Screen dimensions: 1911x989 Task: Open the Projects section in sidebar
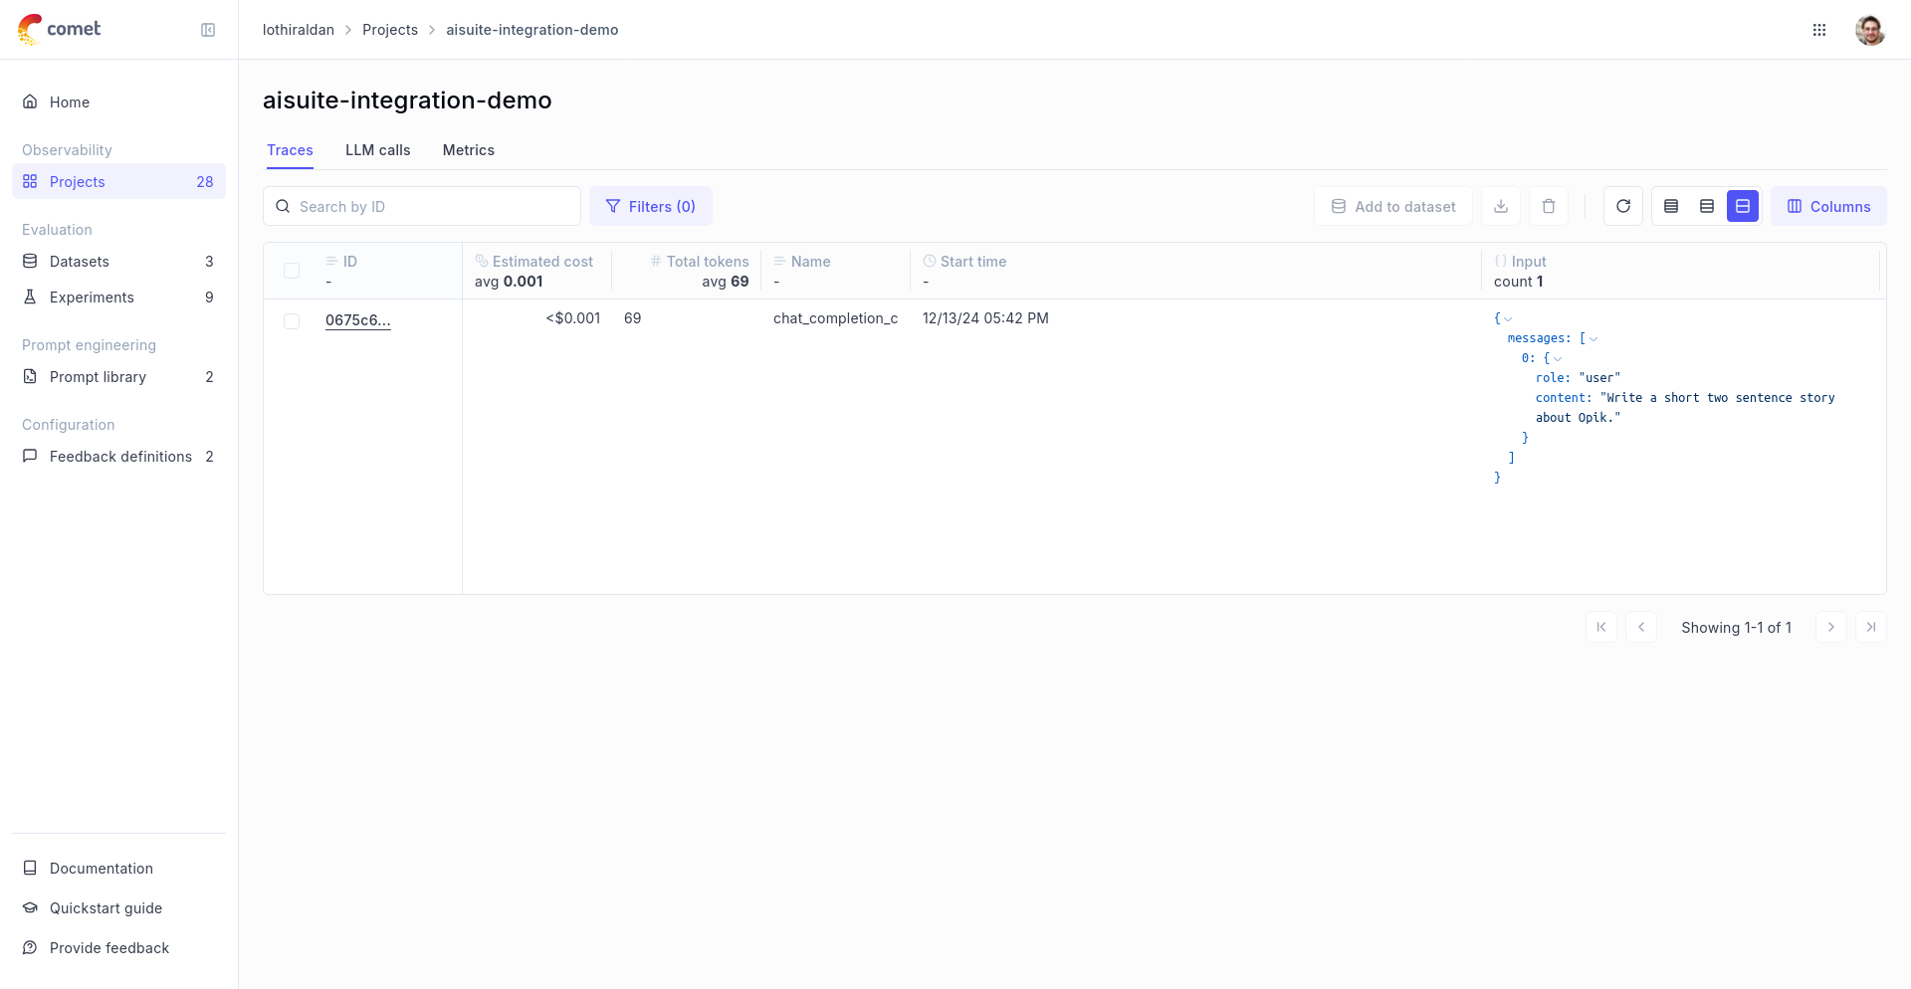pos(77,181)
